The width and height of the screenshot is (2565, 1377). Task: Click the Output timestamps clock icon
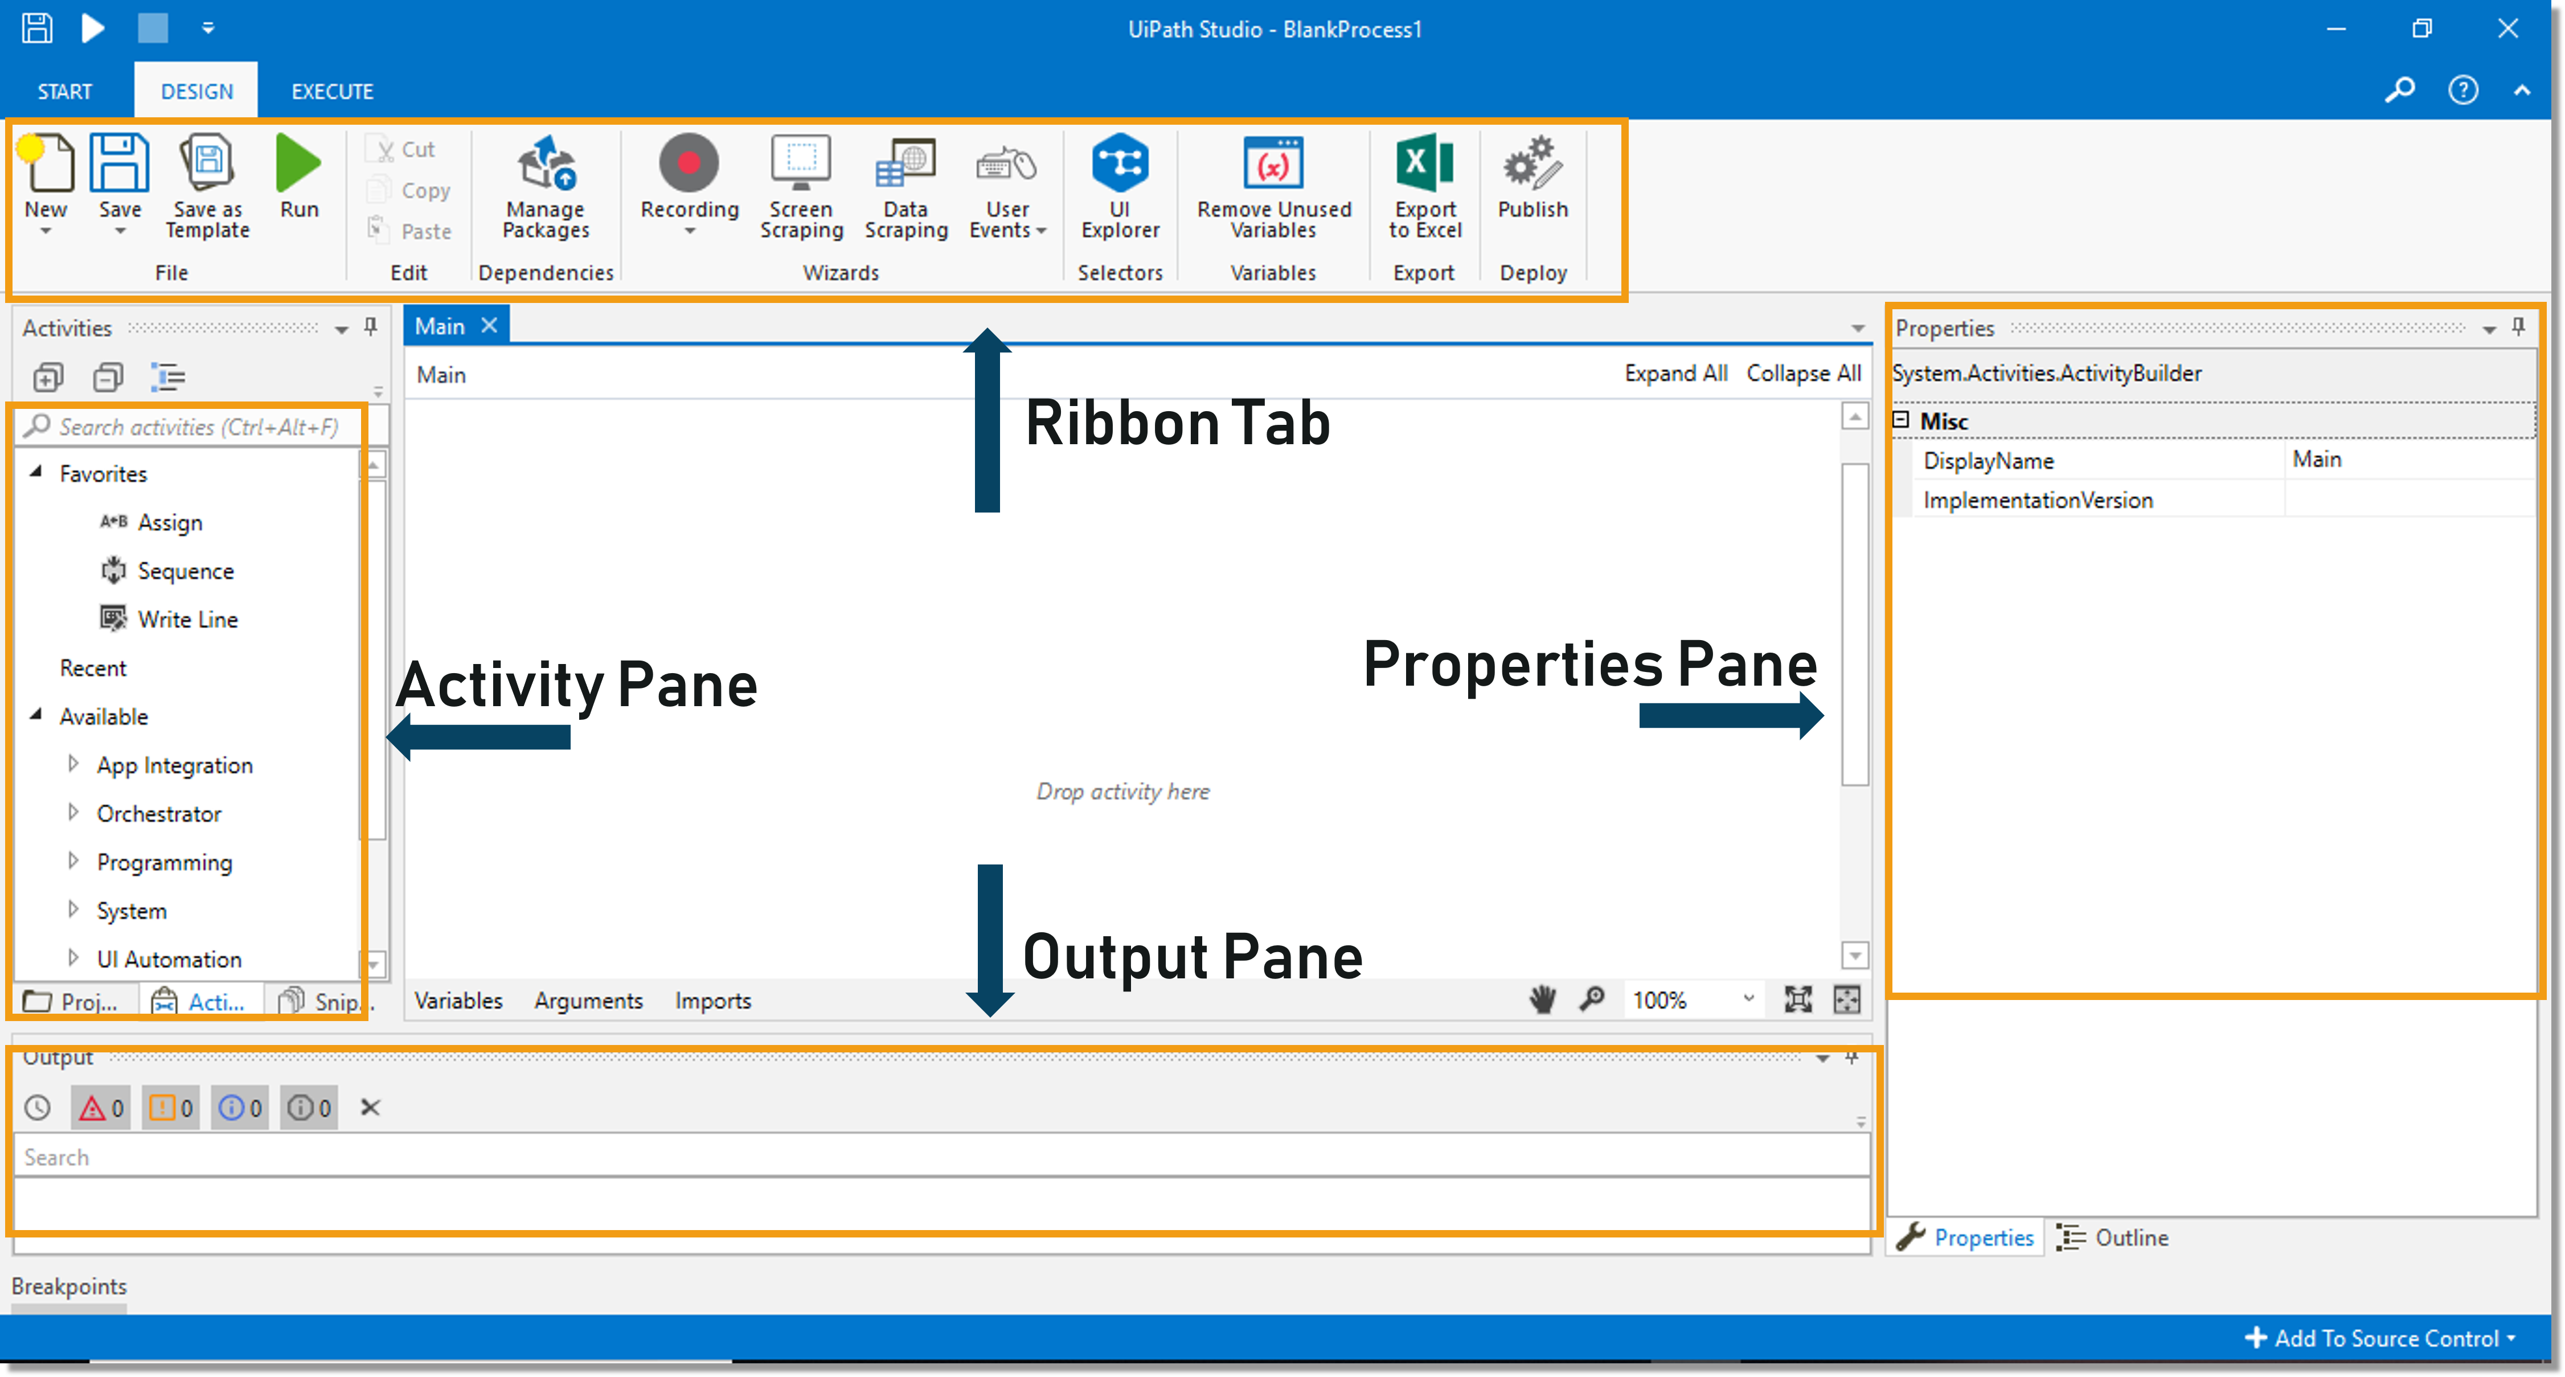(38, 1107)
